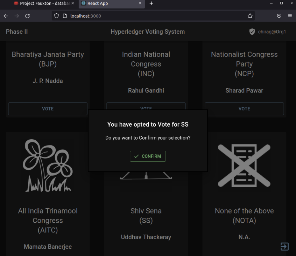Click the logout icon in the bottom-right corner

(x=284, y=247)
